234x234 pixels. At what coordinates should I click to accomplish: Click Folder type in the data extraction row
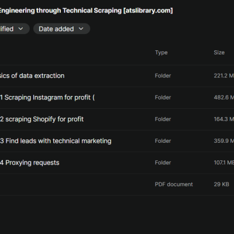coord(163,75)
